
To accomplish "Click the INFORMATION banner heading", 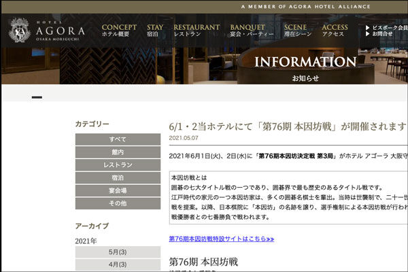I will click(305, 62).
